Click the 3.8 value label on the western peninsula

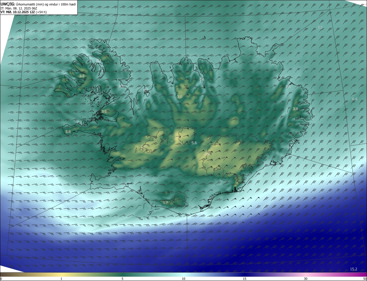tap(68, 132)
